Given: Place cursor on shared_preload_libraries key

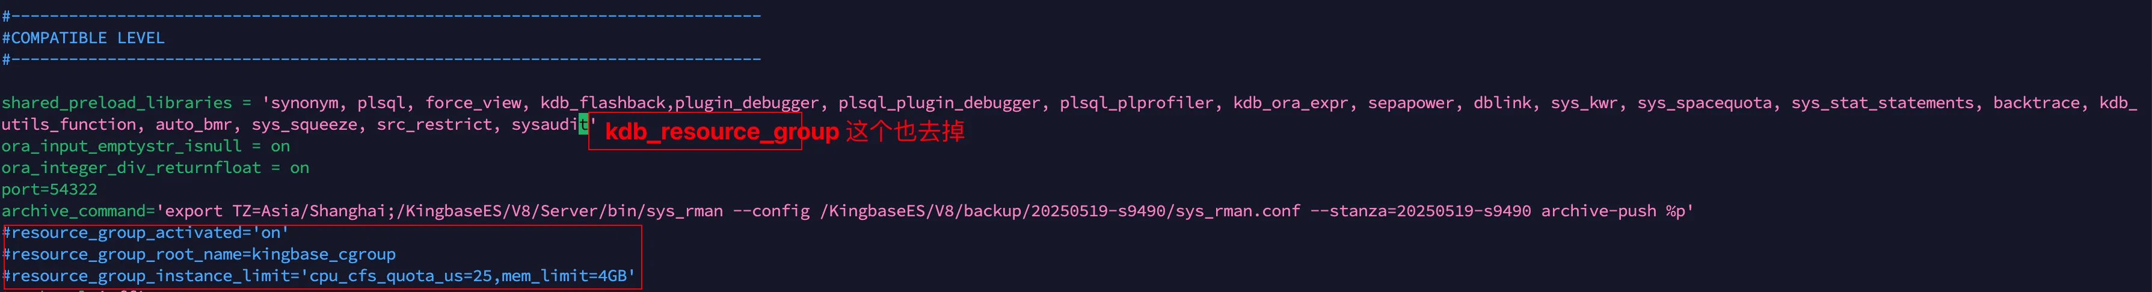Looking at the screenshot, I should click(117, 103).
